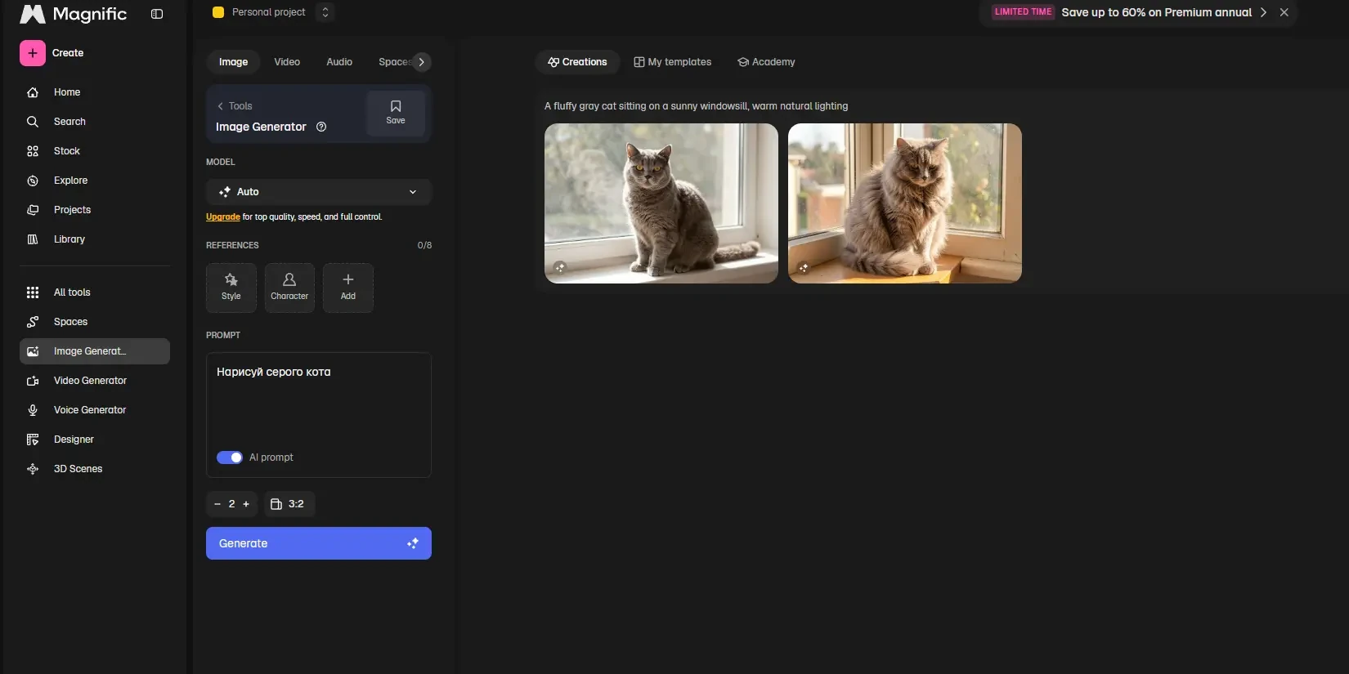Switch to the Video tab
The width and height of the screenshot is (1349, 674).
point(287,62)
